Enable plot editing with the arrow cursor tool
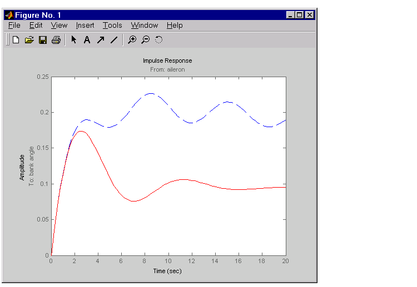Image resolution: width=417 pixels, height=287 pixels. click(73, 40)
